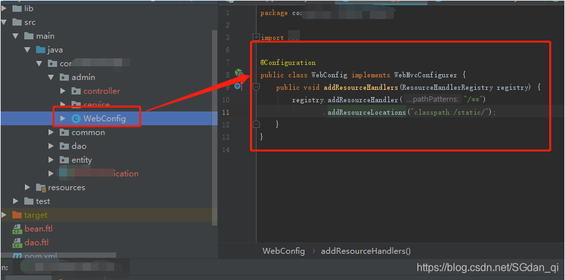Click the bean.ftl file icon
This screenshot has width=565, height=280.
(x=17, y=229)
